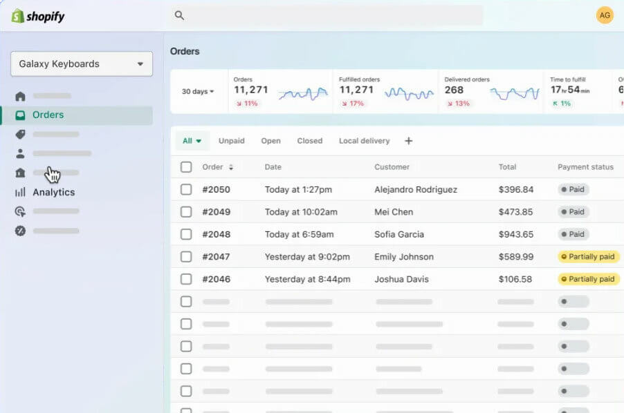Select the Marketing target icon
624x413 pixels.
tap(19, 211)
